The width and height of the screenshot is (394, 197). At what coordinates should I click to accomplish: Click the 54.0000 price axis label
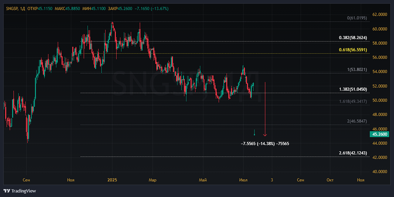point(379,72)
